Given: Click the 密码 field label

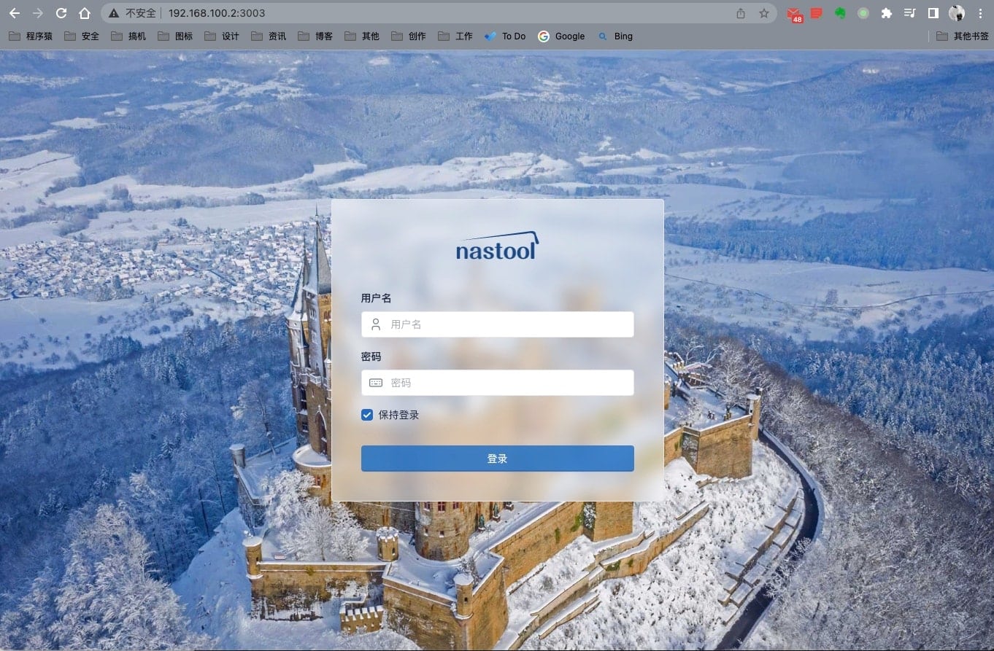Looking at the screenshot, I should [x=371, y=356].
